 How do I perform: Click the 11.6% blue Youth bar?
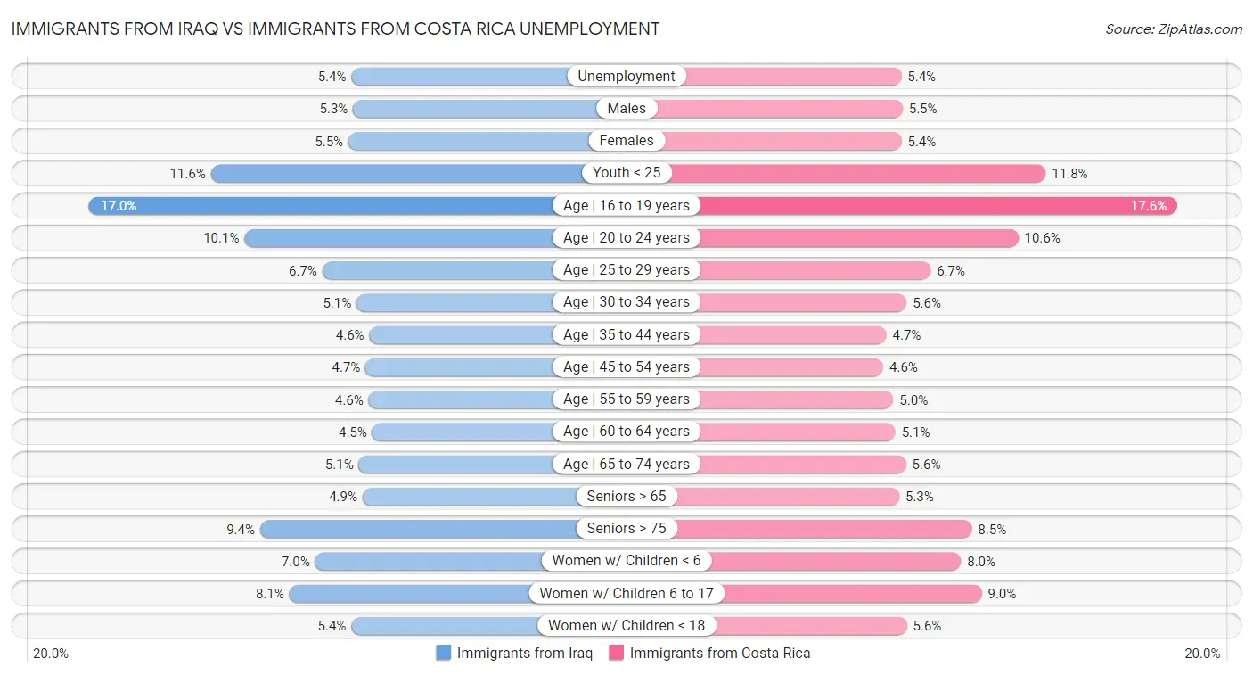coord(397,173)
